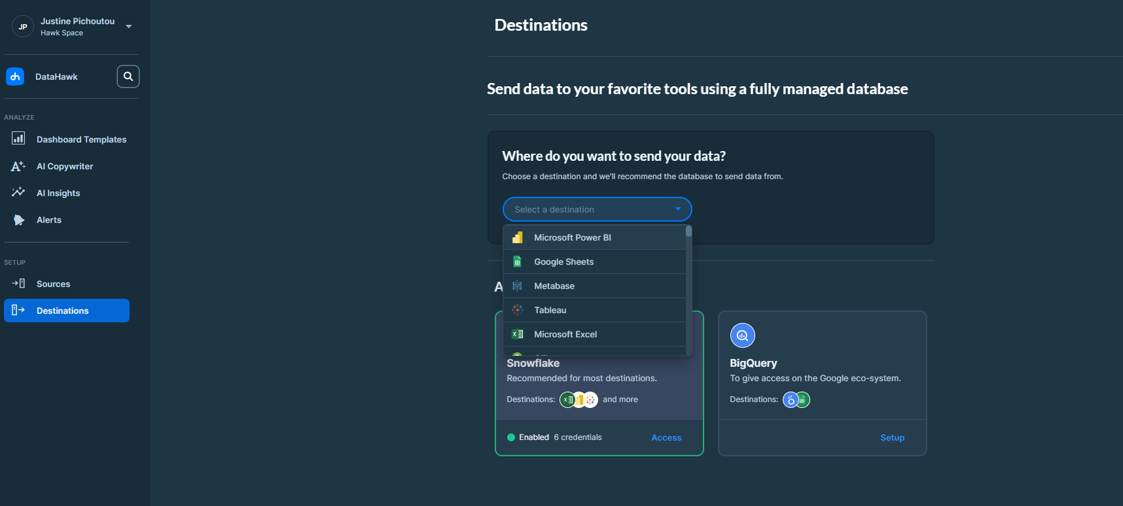Click 'Recommended for most destinations.' text
Image resolution: width=1123 pixels, height=506 pixels.
pos(582,378)
